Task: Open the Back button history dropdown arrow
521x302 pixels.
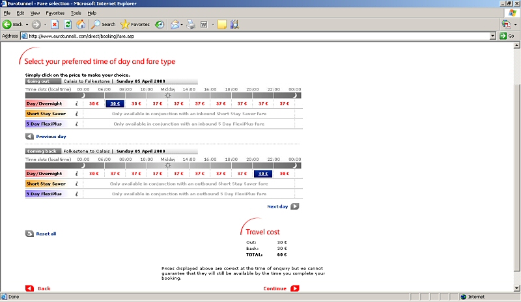Action: (27, 24)
